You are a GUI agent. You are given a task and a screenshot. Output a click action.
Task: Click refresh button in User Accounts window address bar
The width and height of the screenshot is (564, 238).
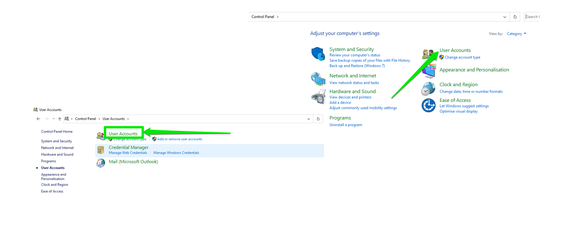coord(318,119)
